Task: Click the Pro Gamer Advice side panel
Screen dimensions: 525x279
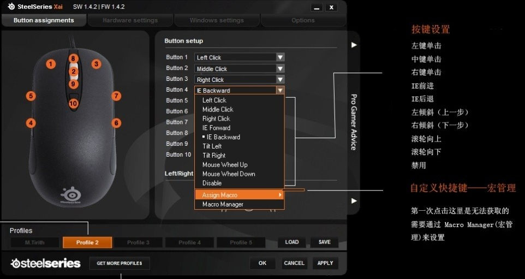Action: click(x=354, y=123)
